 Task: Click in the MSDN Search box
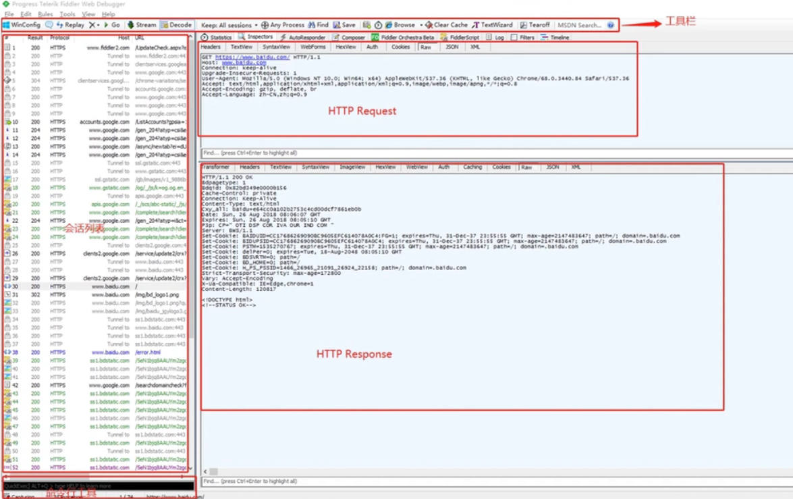tap(580, 25)
